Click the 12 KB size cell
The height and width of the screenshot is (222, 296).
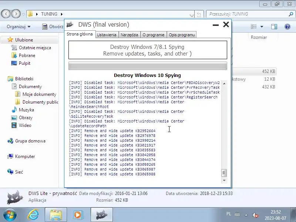pyautogui.click(x=270, y=79)
